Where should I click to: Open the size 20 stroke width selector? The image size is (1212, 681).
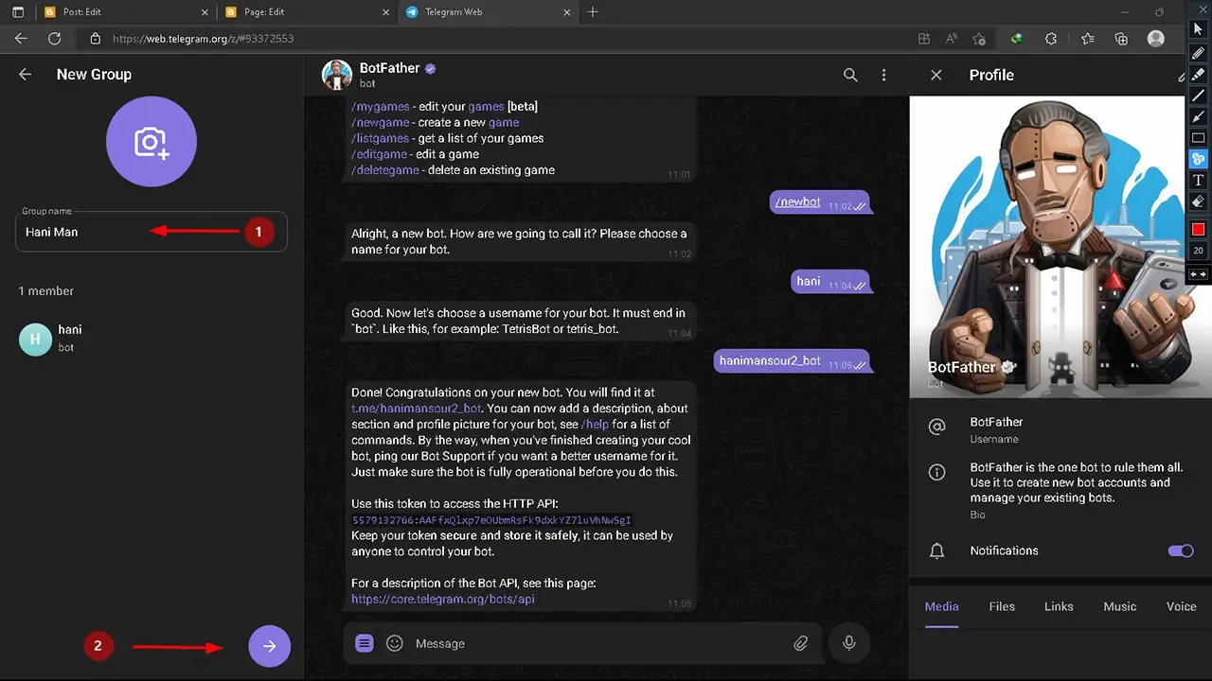click(x=1198, y=251)
